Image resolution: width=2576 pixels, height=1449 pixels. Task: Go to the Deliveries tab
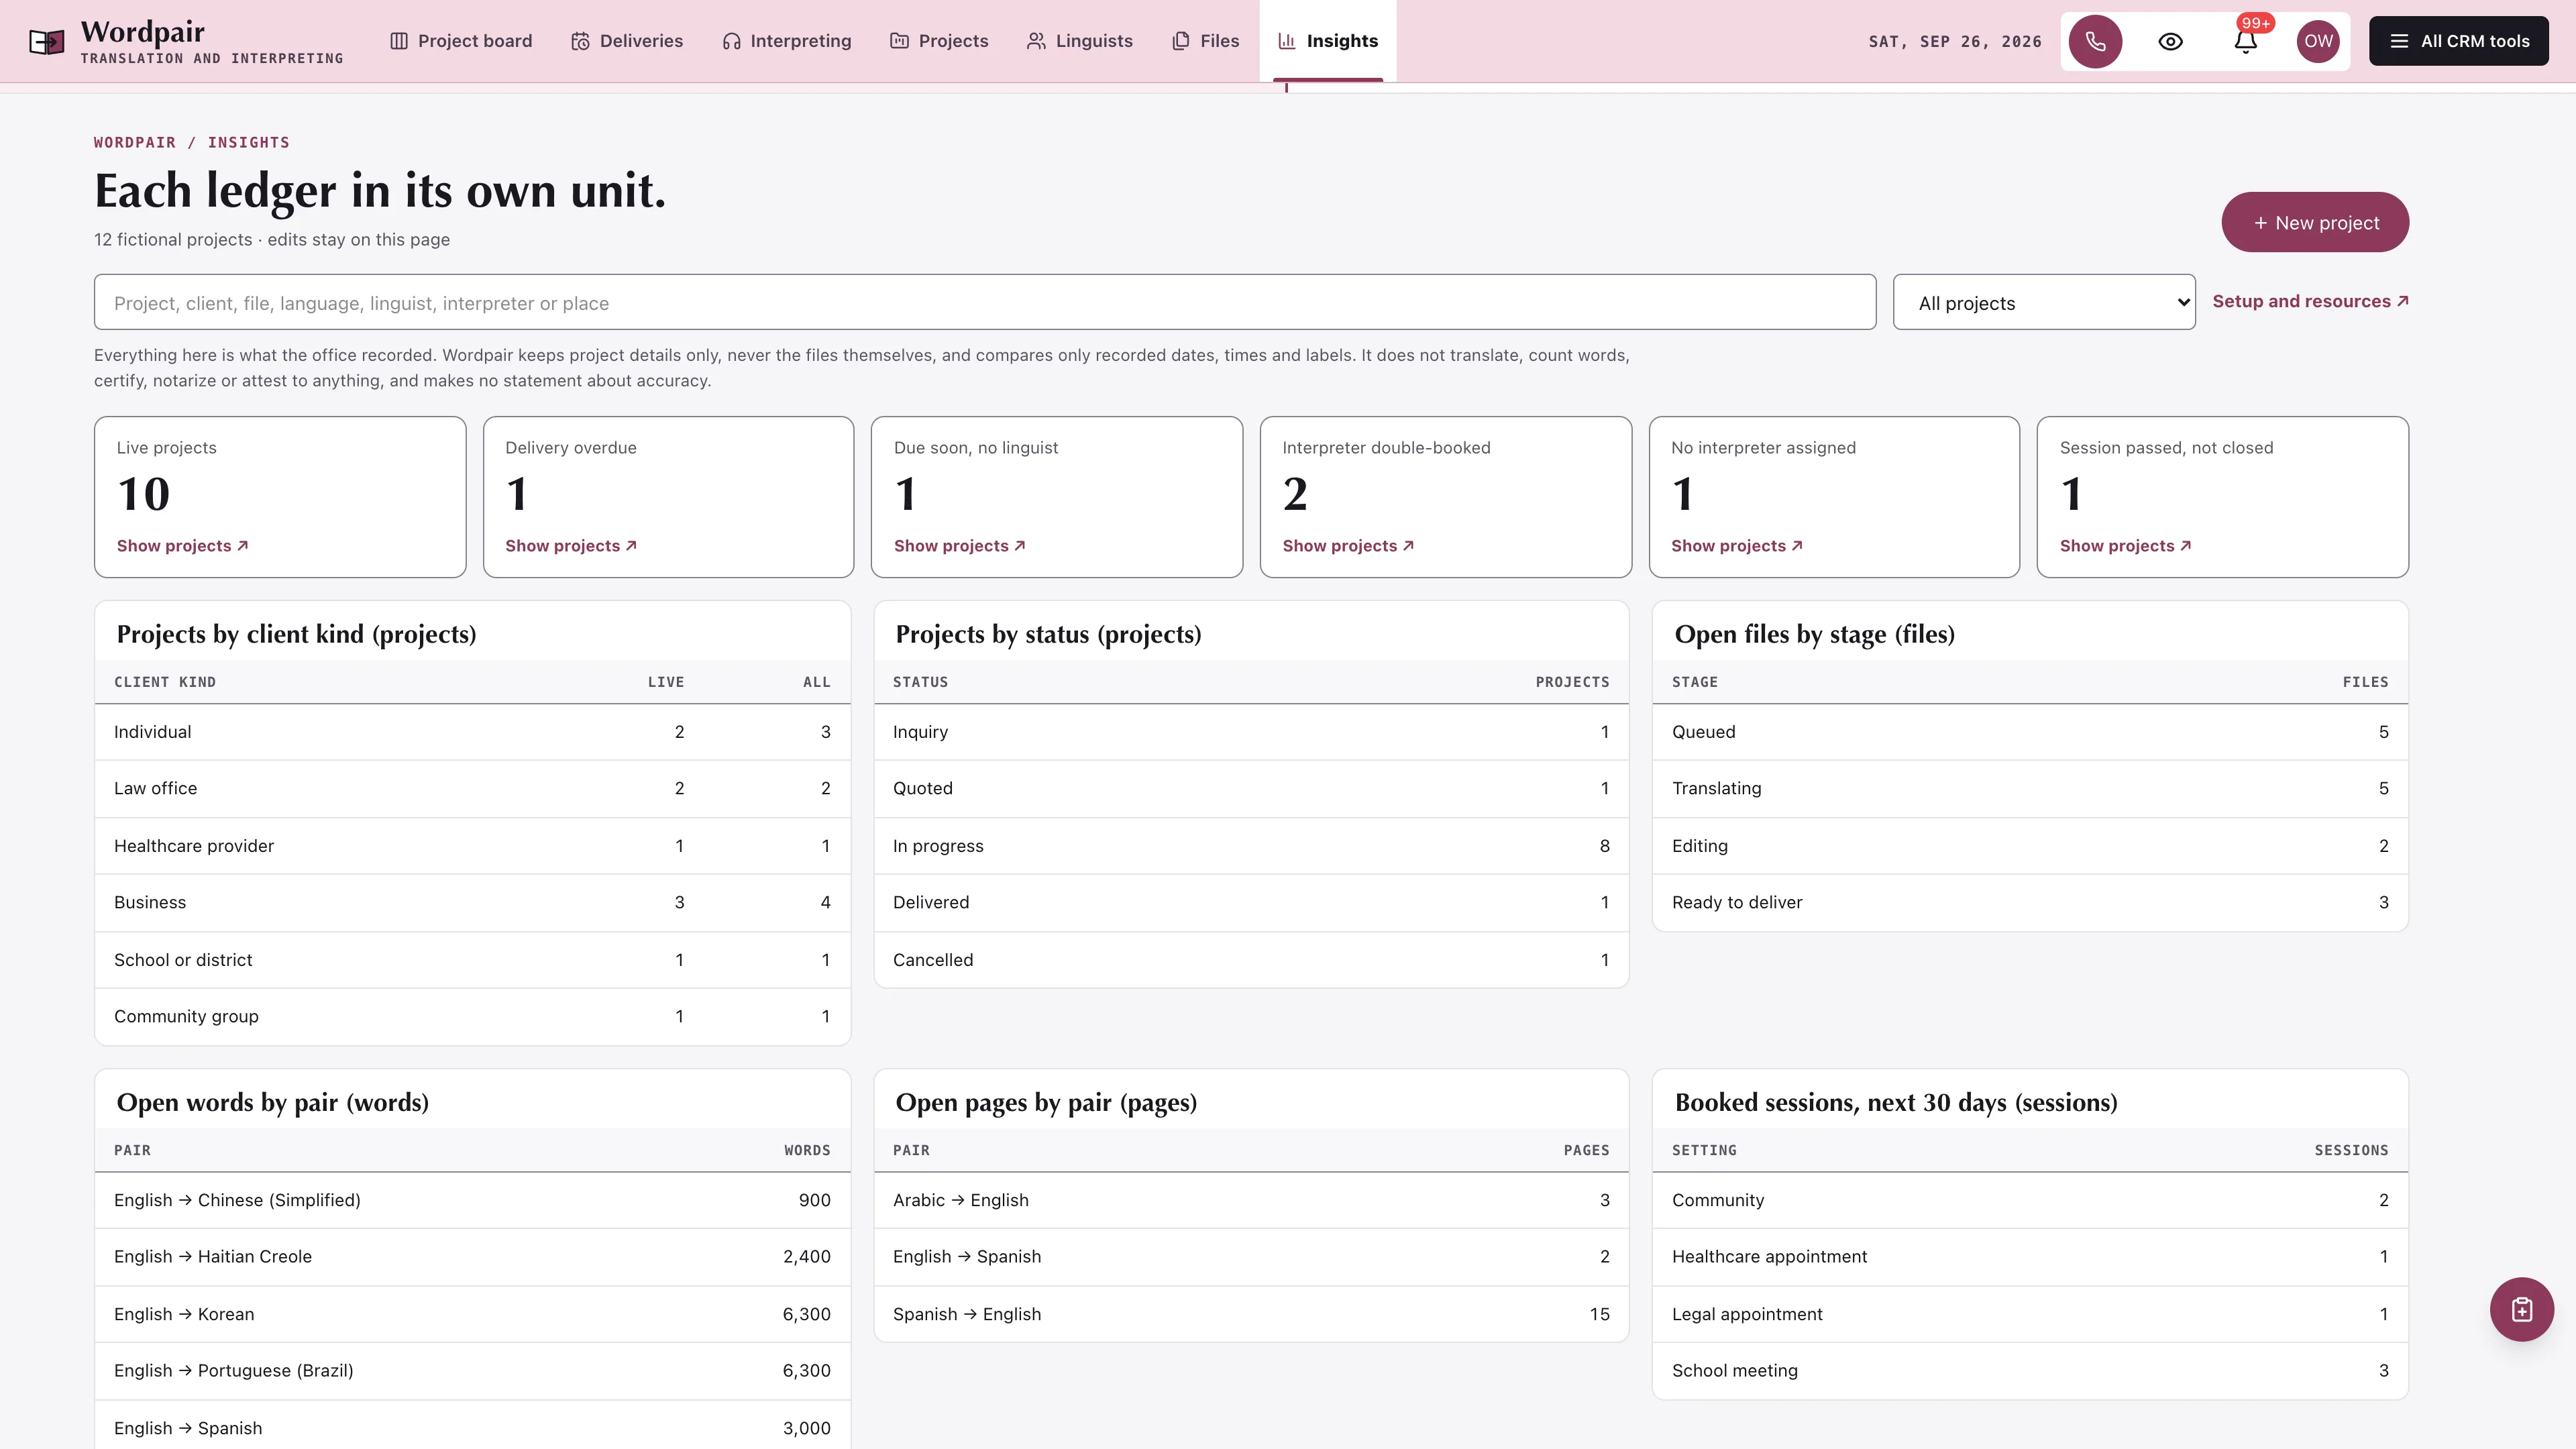pos(627,41)
